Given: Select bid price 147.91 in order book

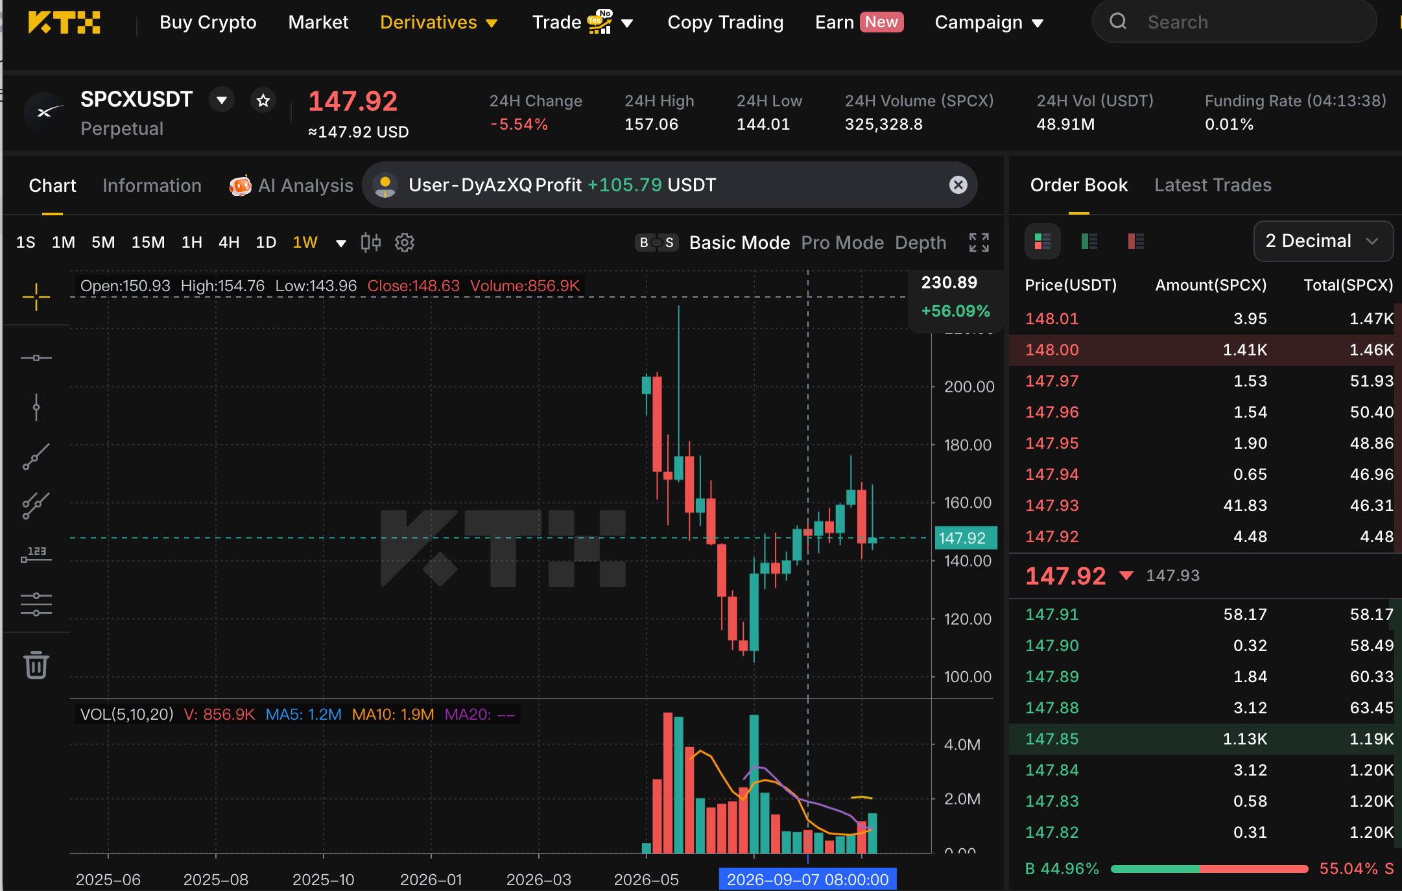Looking at the screenshot, I should [x=1052, y=614].
